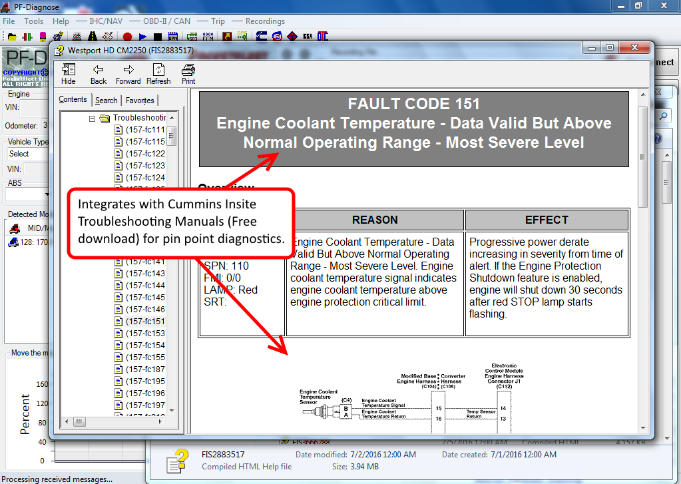Click the Engine VIN input field
Image resolution: width=681 pixels, height=484 pixels.
[35, 107]
